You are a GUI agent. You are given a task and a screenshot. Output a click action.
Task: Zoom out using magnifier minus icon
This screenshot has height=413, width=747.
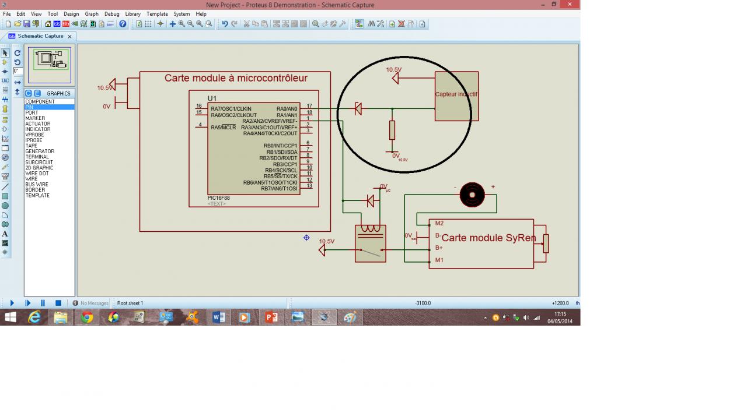point(190,24)
